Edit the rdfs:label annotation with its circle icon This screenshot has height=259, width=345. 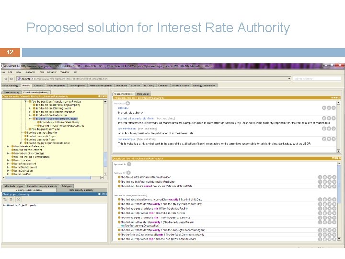click(333, 108)
